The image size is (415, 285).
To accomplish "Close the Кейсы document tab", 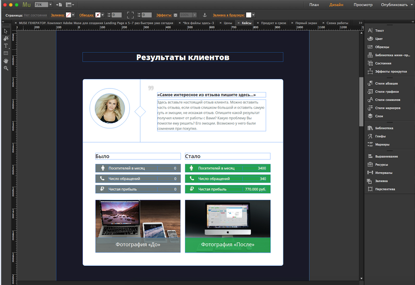I will pyautogui.click(x=238, y=23).
